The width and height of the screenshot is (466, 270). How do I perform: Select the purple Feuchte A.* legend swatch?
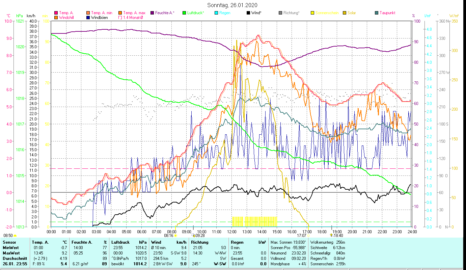(152, 13)
